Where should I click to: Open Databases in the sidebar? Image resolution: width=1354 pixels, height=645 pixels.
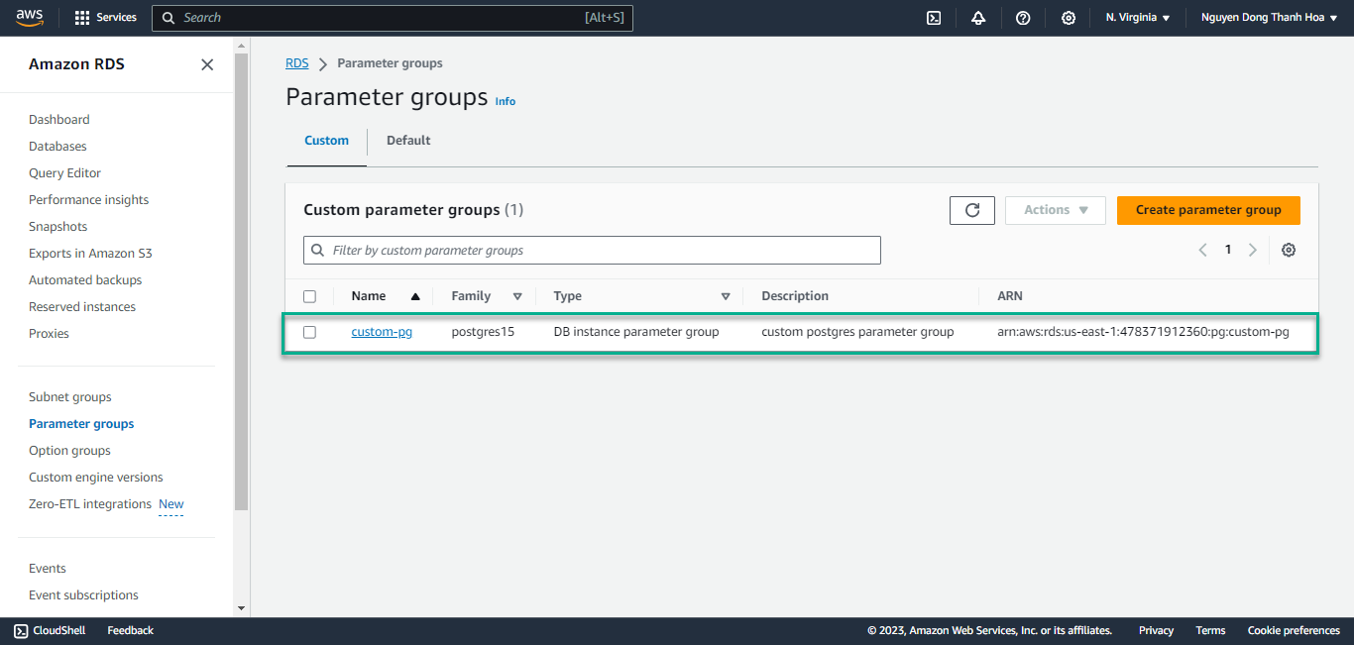pyautogui.click(x=57, y=147)
